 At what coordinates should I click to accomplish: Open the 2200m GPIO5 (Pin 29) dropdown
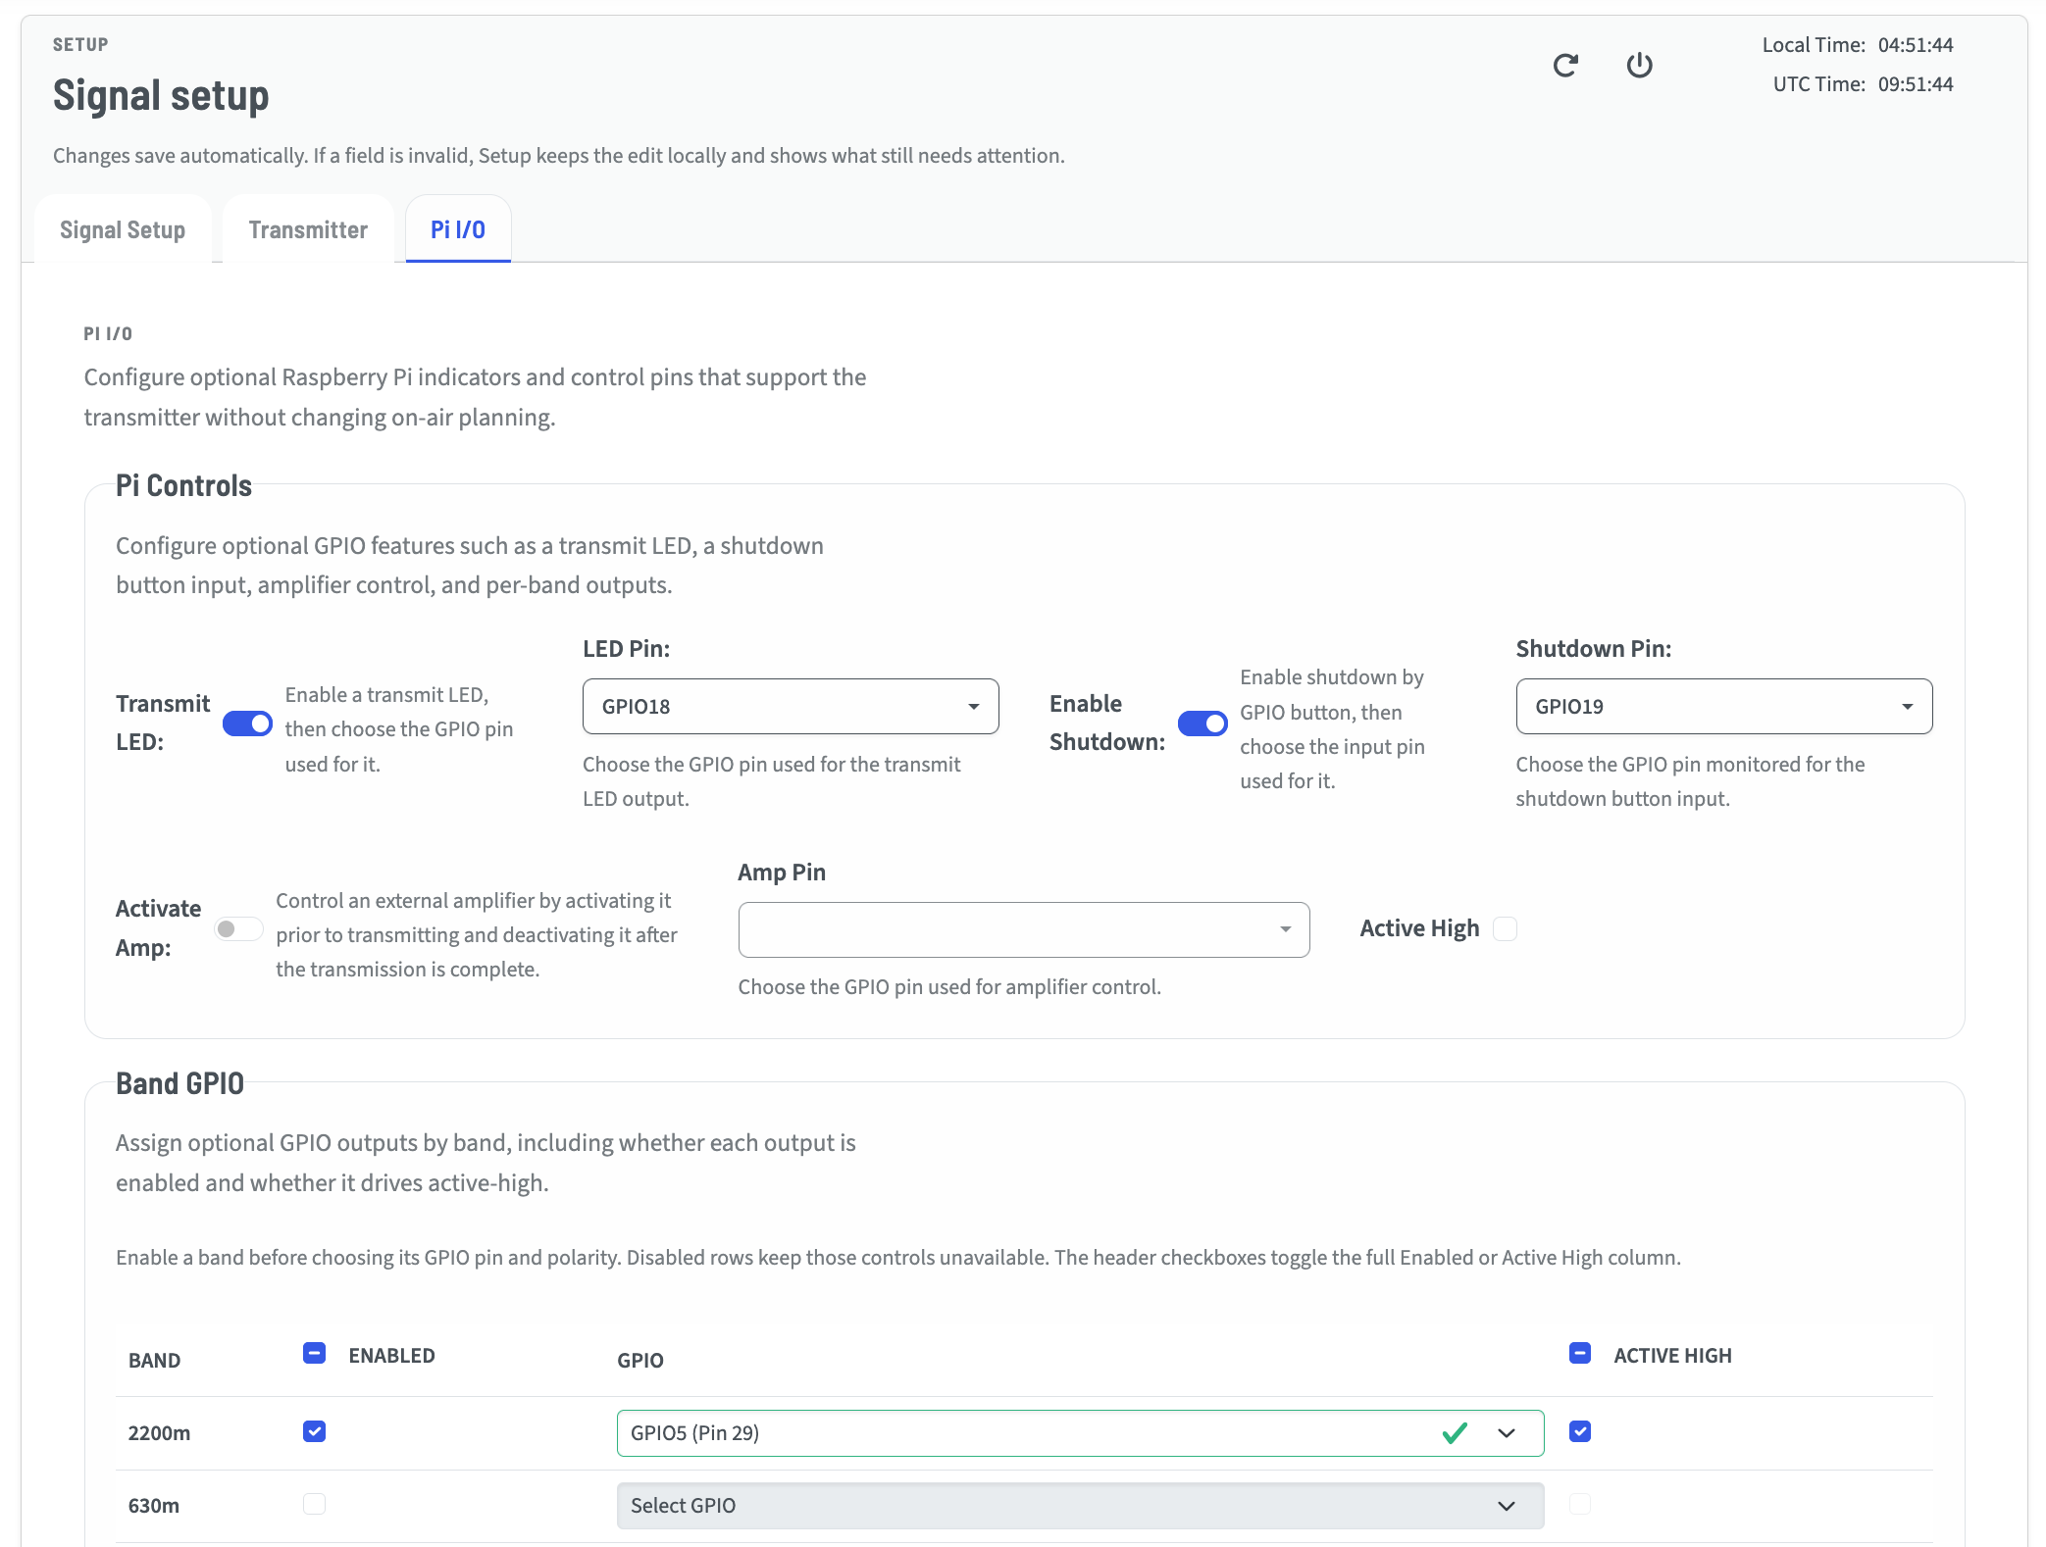click(x=1081, y=1433)
